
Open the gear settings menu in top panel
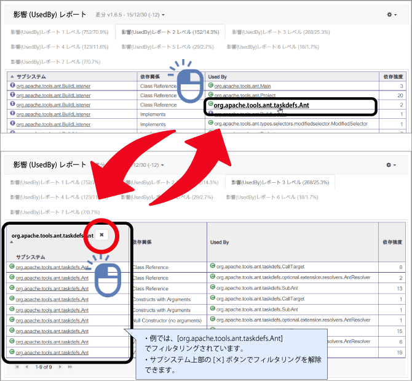click(x=390, y=14)
